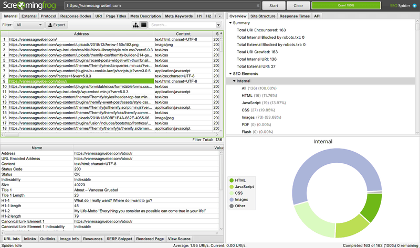
Task: Select the URL Info tab
Action: tap(12, 239)
